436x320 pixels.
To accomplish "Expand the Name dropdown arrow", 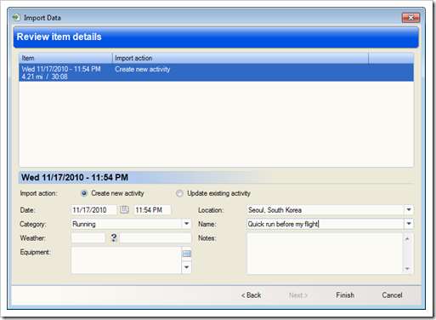I will (x=409, y=224).
